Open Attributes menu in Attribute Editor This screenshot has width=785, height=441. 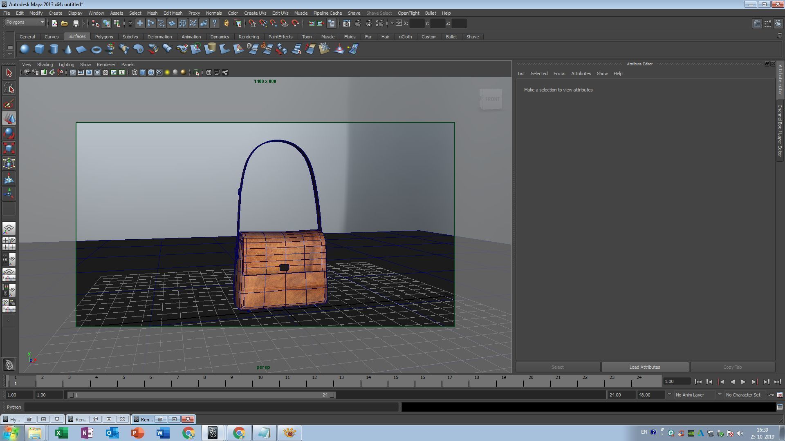tap(581, 73)
